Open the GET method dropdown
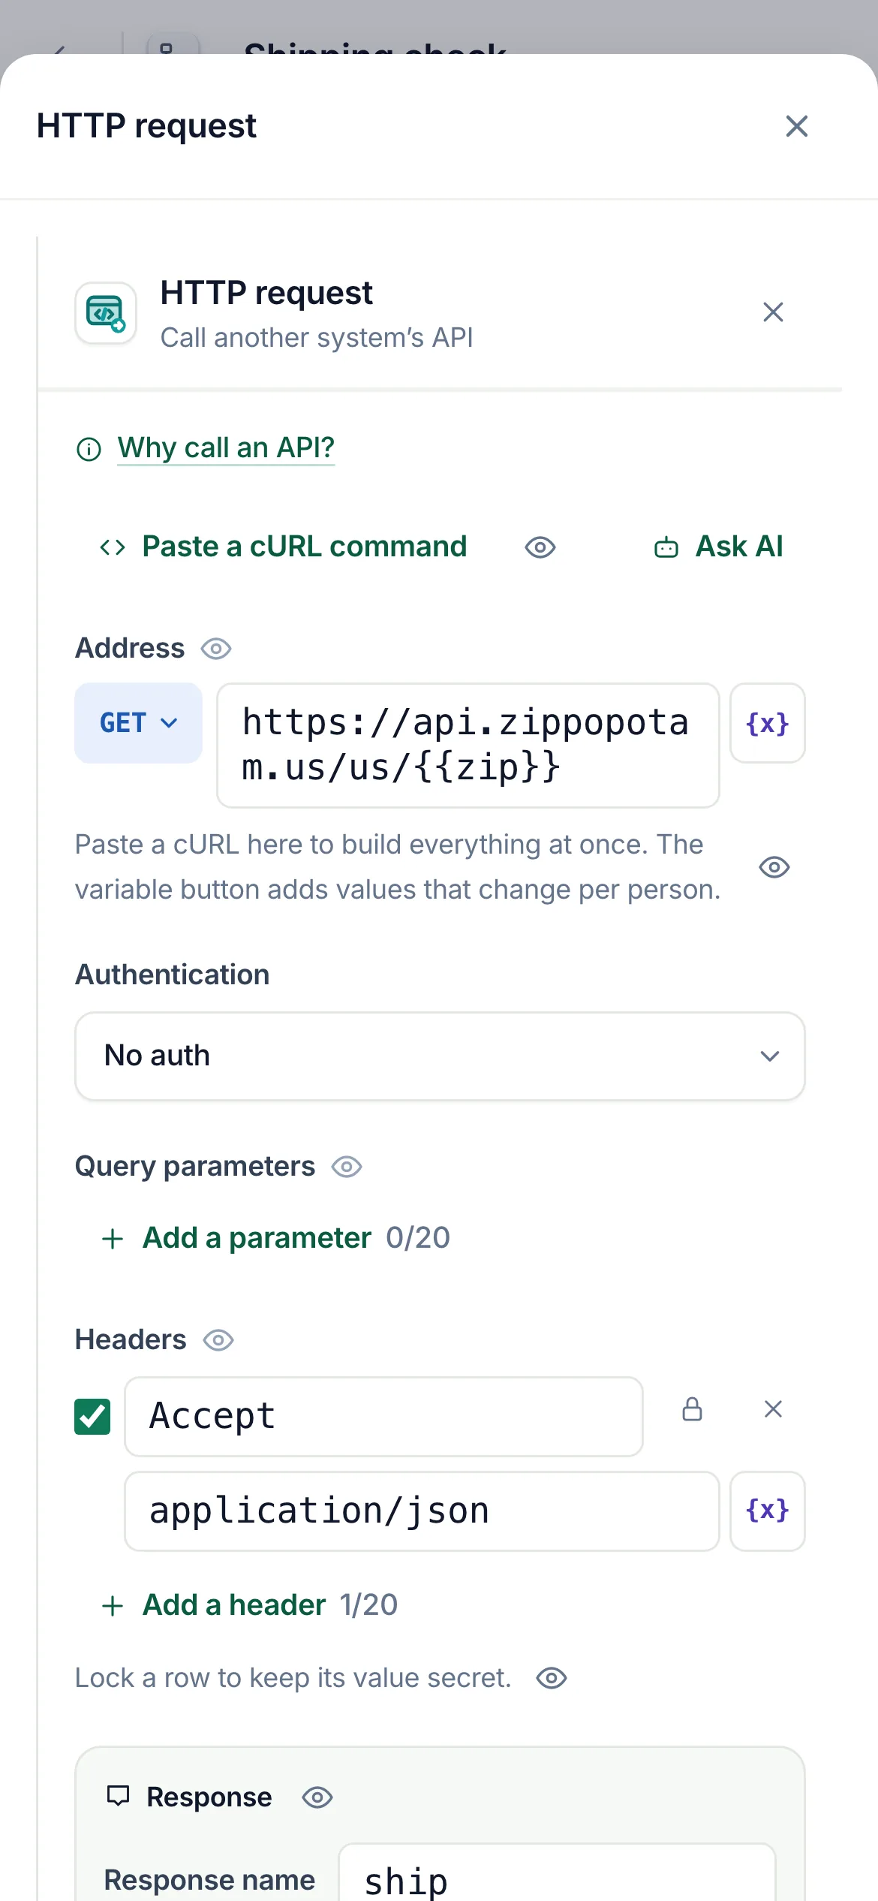The height and width of the screenshot is (1901, 878). click(x=138, y=723)
